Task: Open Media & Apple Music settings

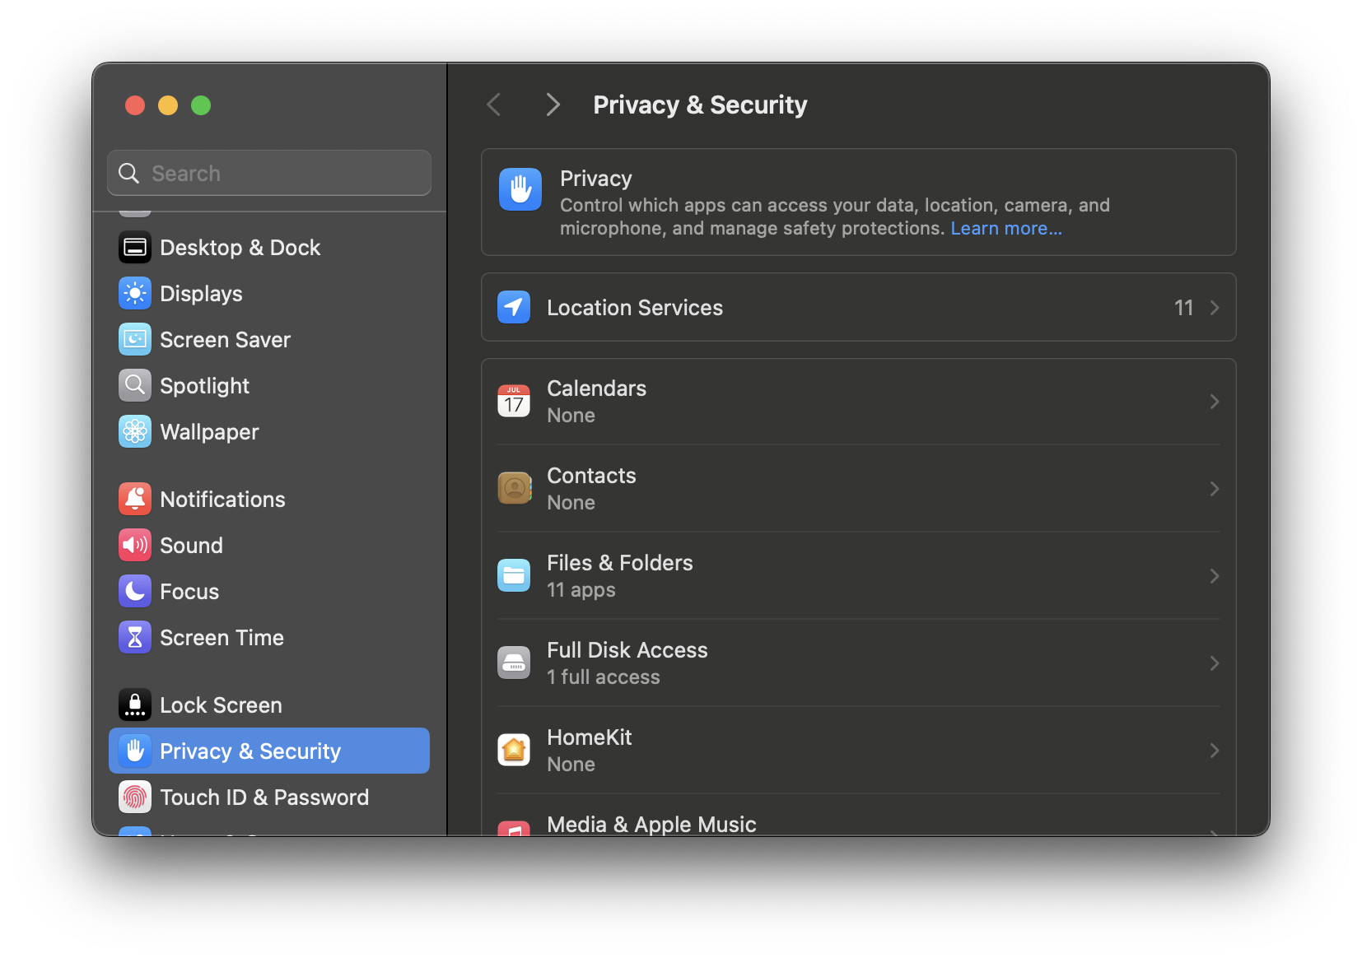Action: [x=651, y=824]
